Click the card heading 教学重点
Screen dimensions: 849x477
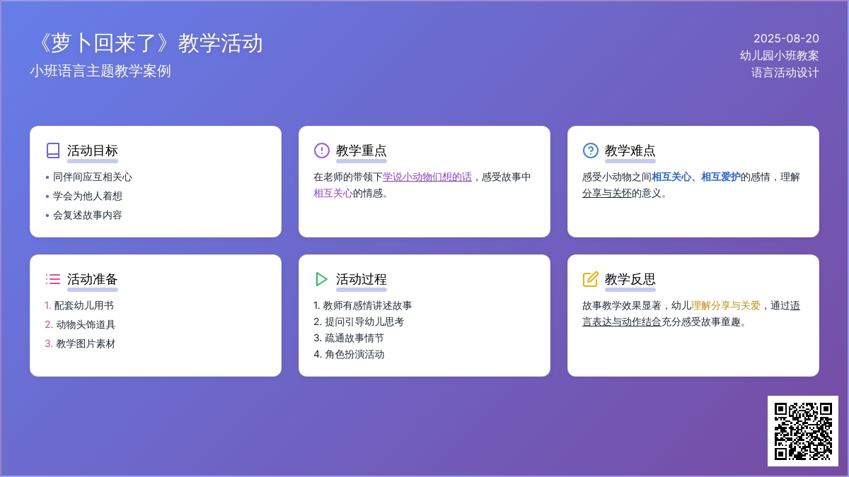(x=362, y=151)
